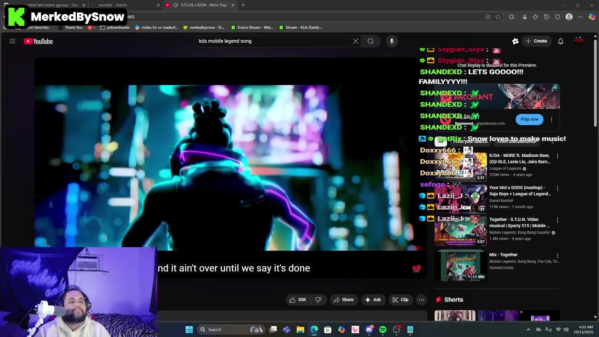This screenshot has width=599, height=337.
Task: Open Copilot from the browser toolbar
Action: pyautogui.click(x=592, y=17)
